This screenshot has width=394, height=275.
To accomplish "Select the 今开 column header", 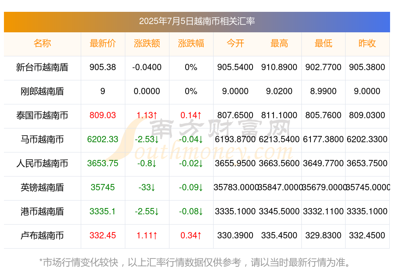I will coord(235,43).
